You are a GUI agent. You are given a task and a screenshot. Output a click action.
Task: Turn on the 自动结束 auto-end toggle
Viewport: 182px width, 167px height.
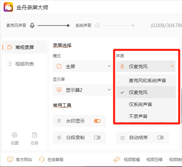tap(160, 138)
